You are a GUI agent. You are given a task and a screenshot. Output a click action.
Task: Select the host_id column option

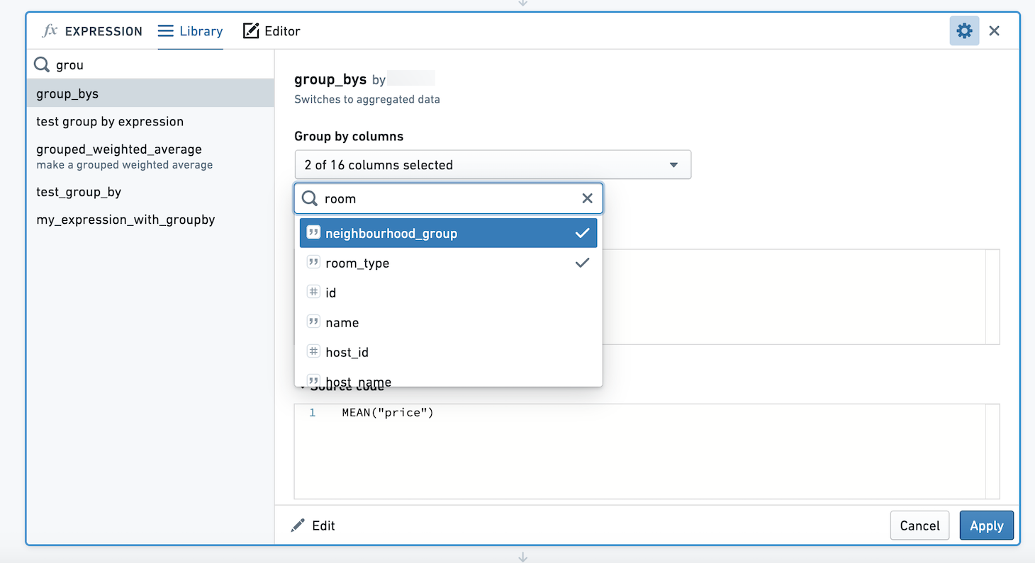(448, 352)
